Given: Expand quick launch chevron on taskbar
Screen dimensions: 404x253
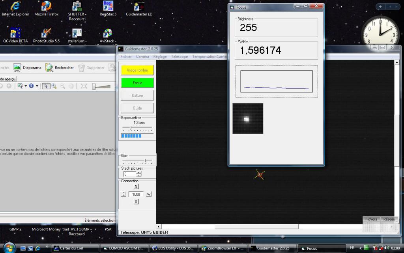Looking at the screenshot, I should coord(47,247).
